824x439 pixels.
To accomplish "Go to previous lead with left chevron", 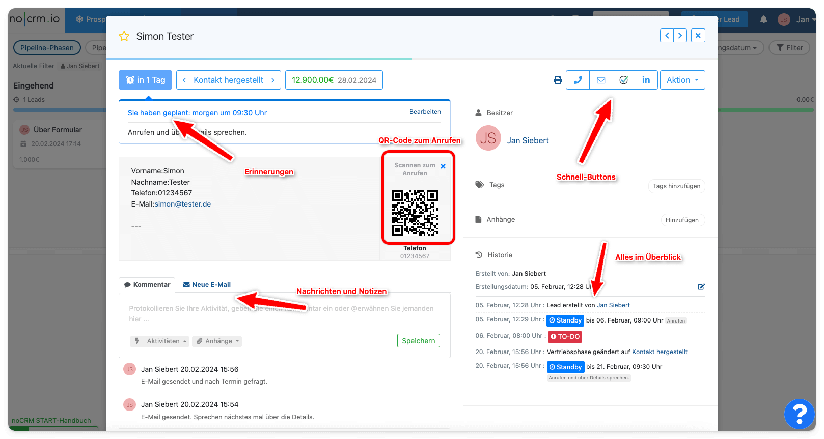I will [x=667, y=36].
